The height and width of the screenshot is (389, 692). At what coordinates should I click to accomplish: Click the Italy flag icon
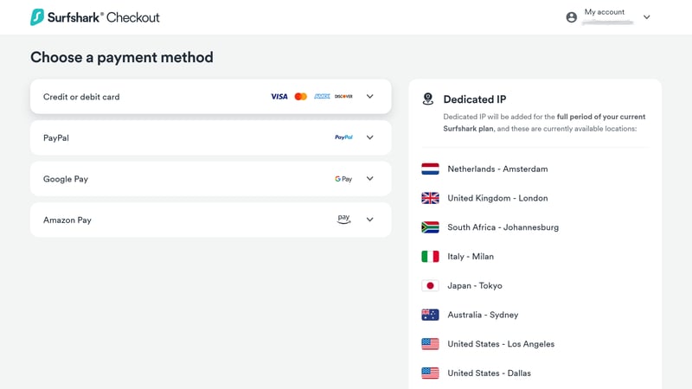tap(430, 256)
